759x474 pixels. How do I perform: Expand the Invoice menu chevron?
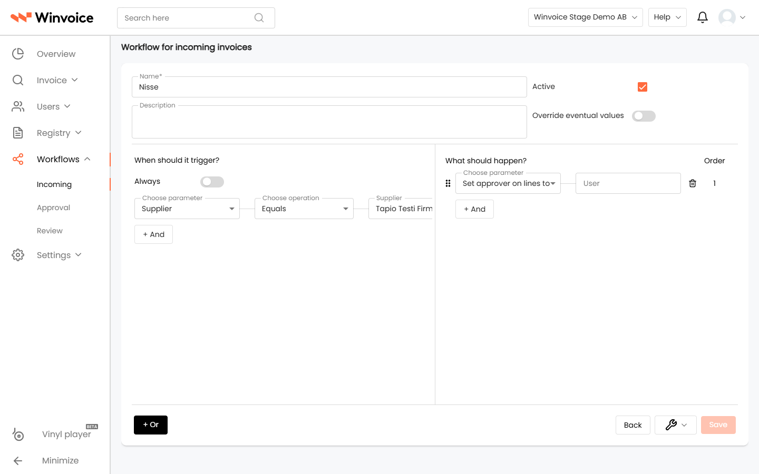click(75, 80)
